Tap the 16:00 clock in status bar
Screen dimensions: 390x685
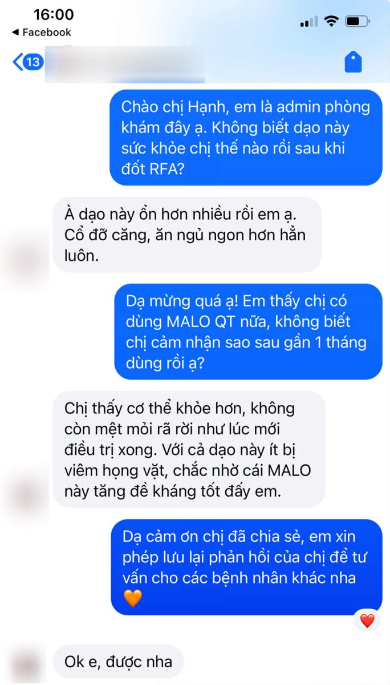point(54,14)
